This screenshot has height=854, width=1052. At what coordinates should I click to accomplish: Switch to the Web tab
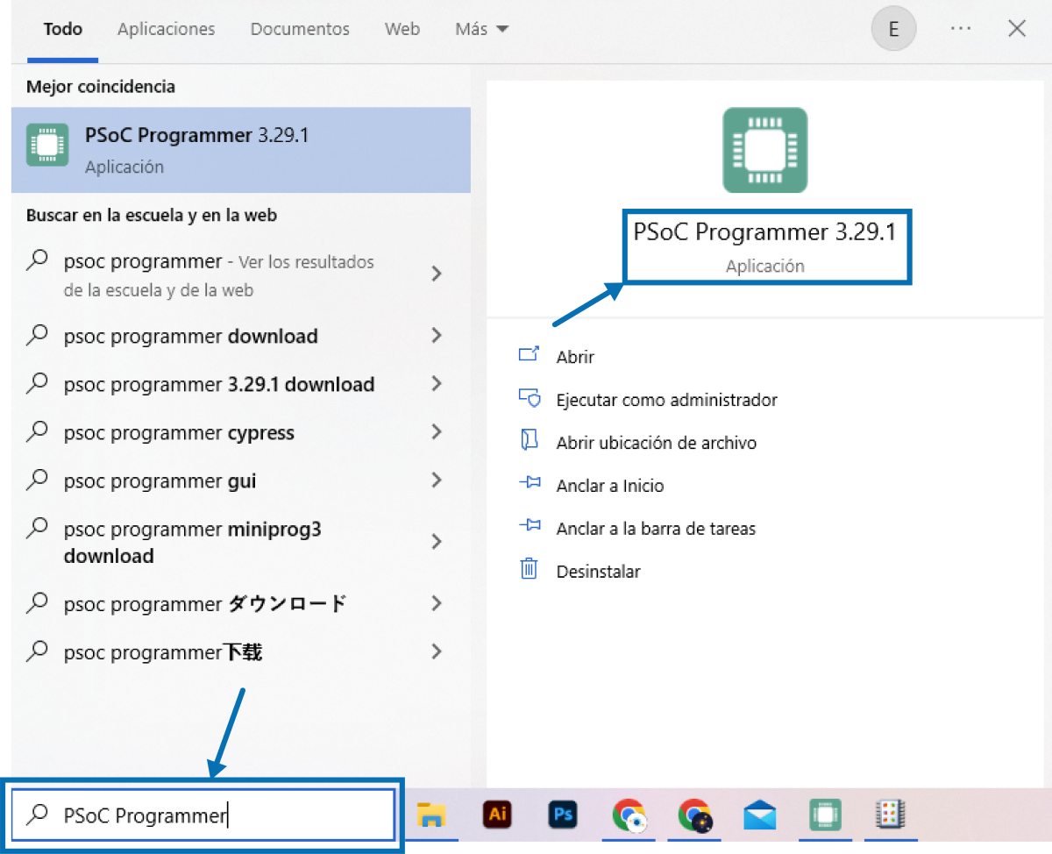pyautogui.click(x=402, y=29)
